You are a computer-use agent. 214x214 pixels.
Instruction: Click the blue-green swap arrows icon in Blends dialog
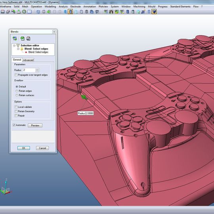pos(15,38)
